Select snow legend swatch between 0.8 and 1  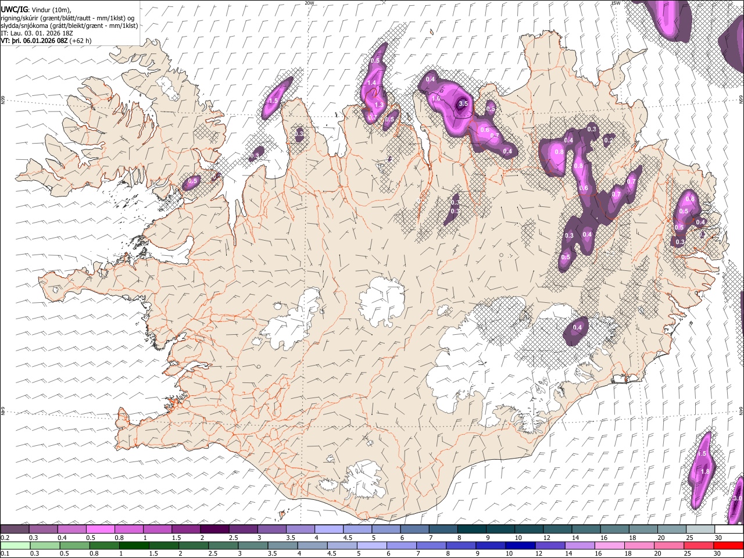[x=128, y=529]
